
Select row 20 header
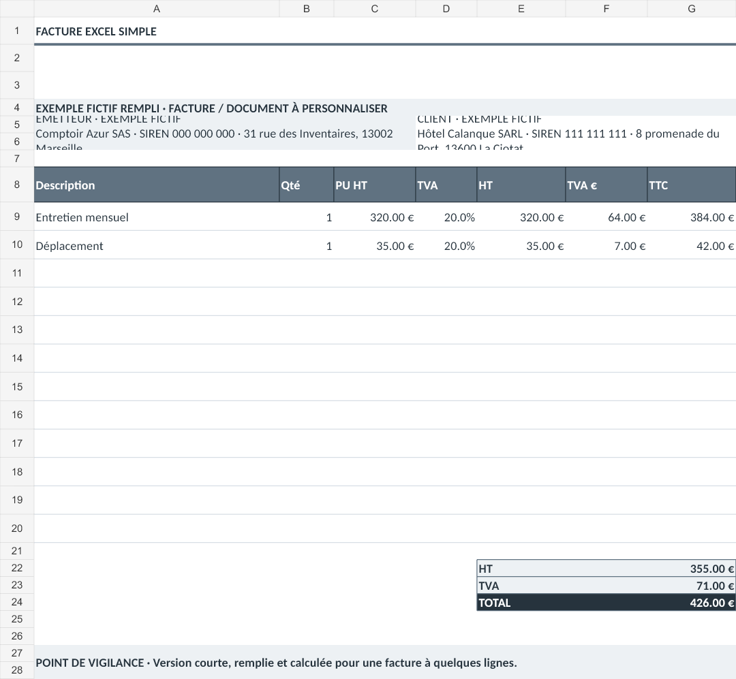pyautogui.click(x=17, y=528)
